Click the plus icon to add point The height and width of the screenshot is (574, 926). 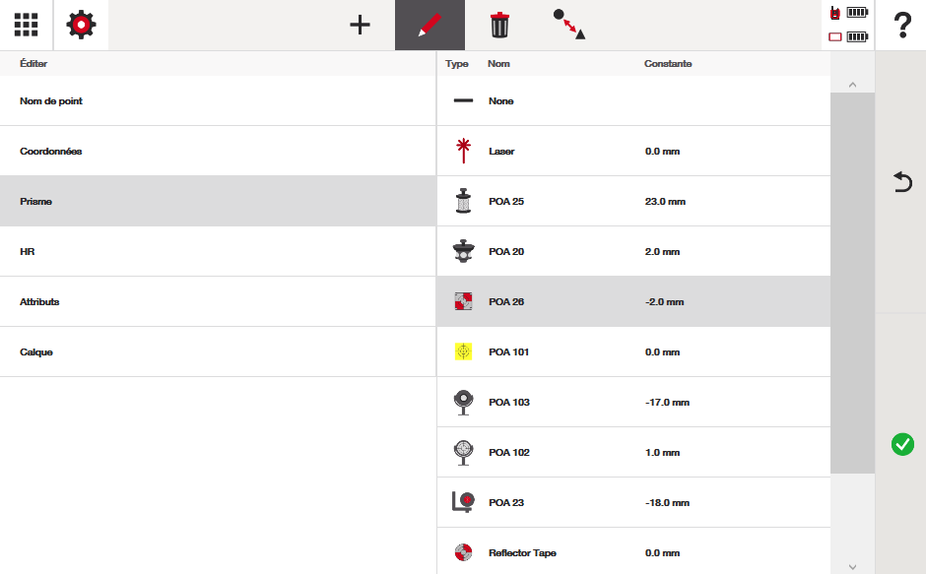(x=361, y=26)
